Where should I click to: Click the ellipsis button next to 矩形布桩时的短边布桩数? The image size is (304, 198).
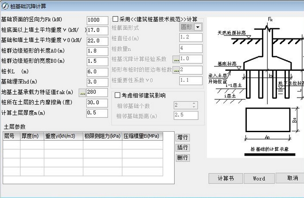(x=176, y=70)
